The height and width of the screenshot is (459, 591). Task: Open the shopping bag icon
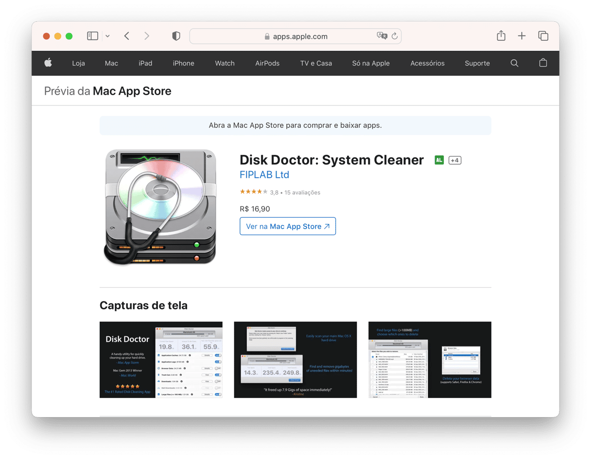(x=543, y=63)
